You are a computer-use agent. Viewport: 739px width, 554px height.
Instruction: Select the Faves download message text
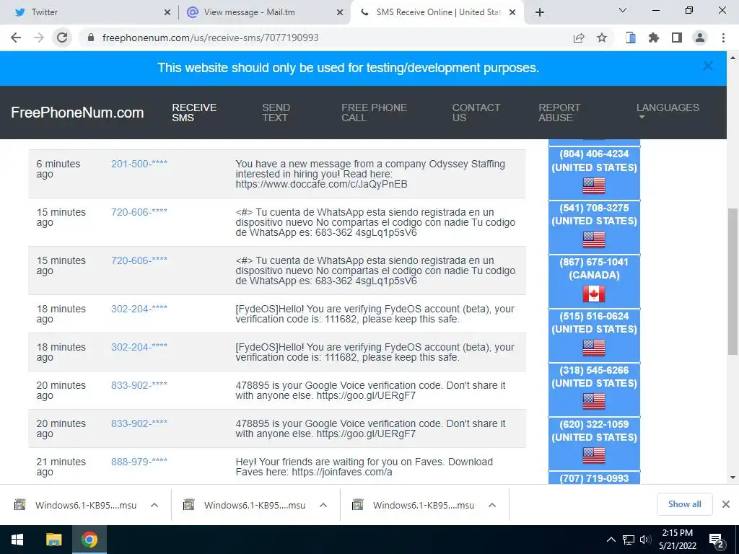[364, 467]
